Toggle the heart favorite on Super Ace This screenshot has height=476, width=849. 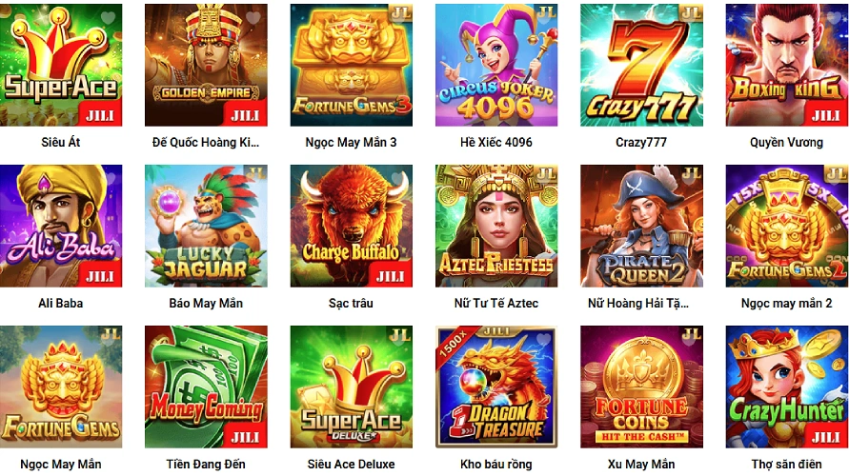108,17
